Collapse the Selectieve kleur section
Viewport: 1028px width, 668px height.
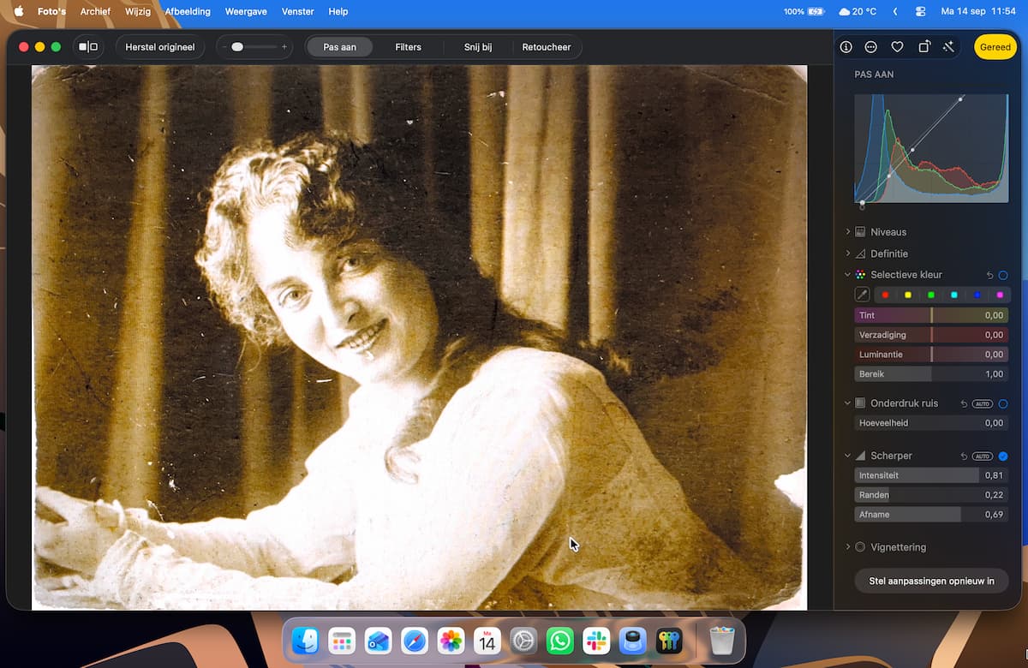tap(848, 275)
